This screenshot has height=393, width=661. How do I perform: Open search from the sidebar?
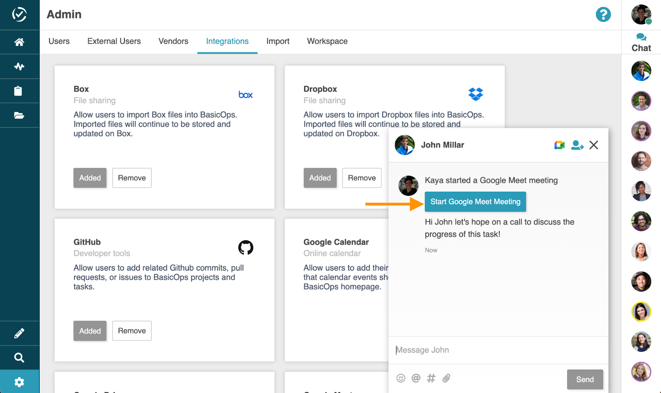[x=19, y=357]
